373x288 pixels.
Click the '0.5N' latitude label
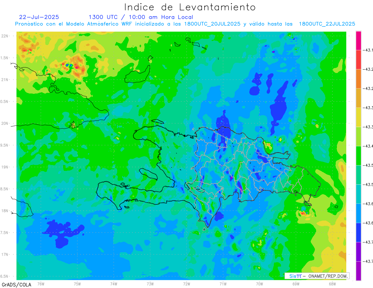click(x=5, y=102)
